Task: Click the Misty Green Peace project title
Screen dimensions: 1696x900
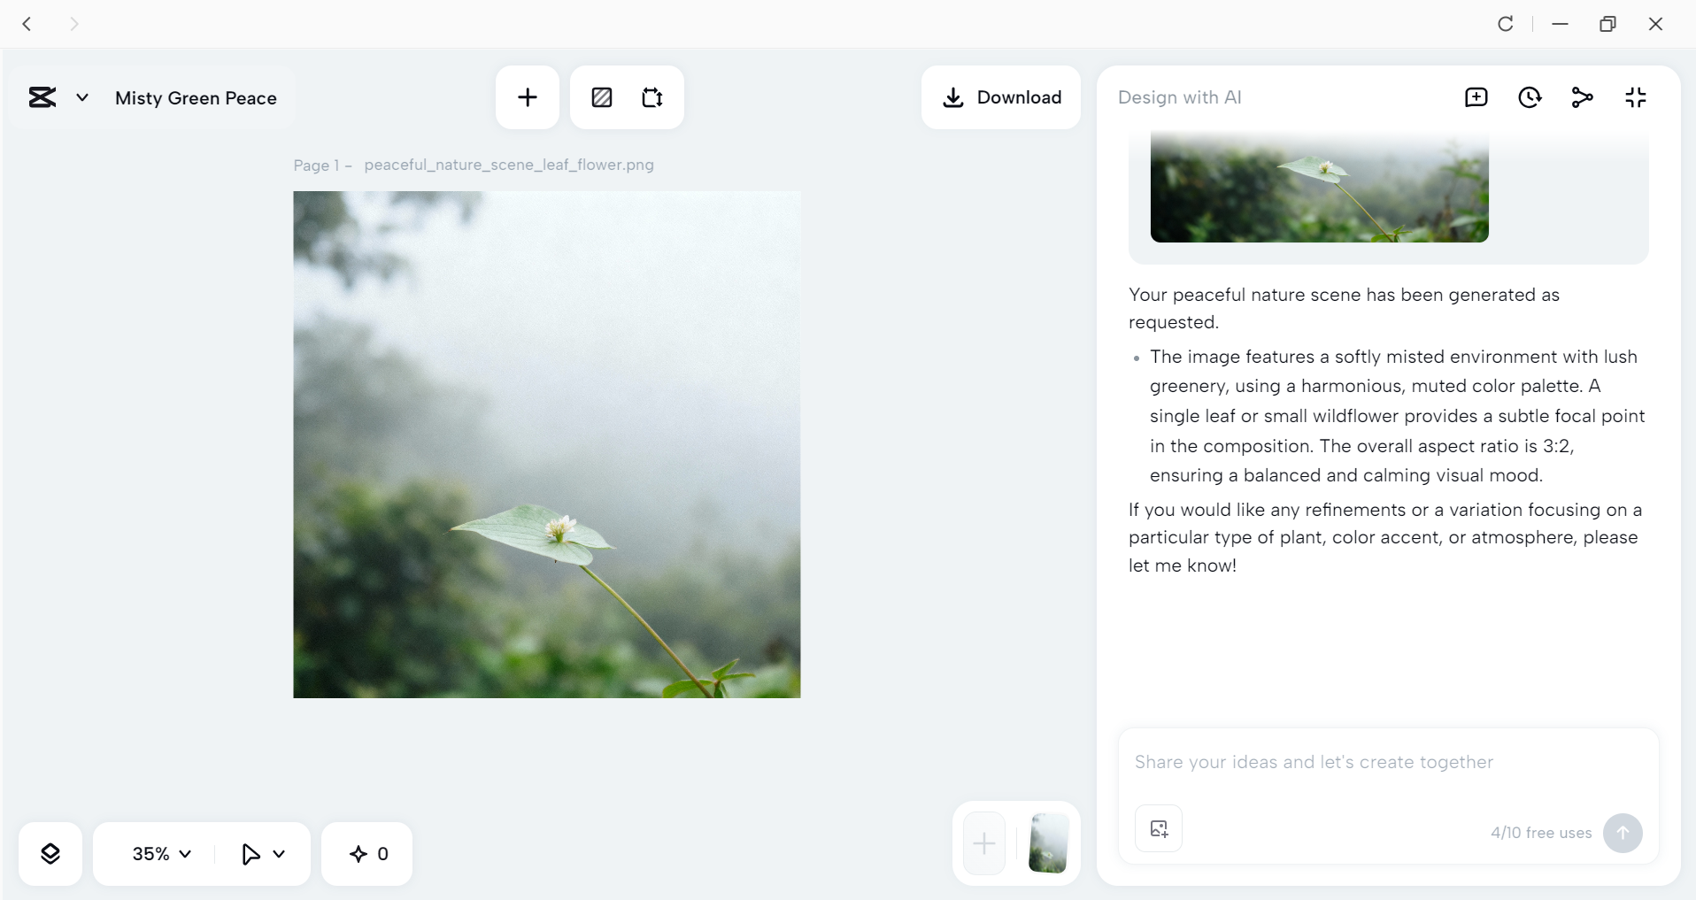Action: pos(196,98)
